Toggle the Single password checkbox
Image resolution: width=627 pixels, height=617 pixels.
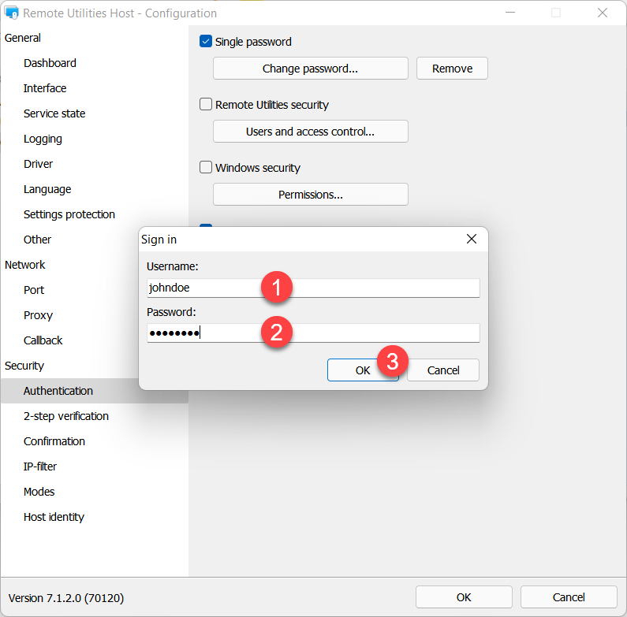coord(207,42)
